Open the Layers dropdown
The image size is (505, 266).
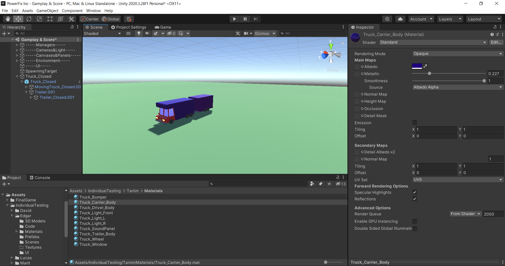coord(450,19)
